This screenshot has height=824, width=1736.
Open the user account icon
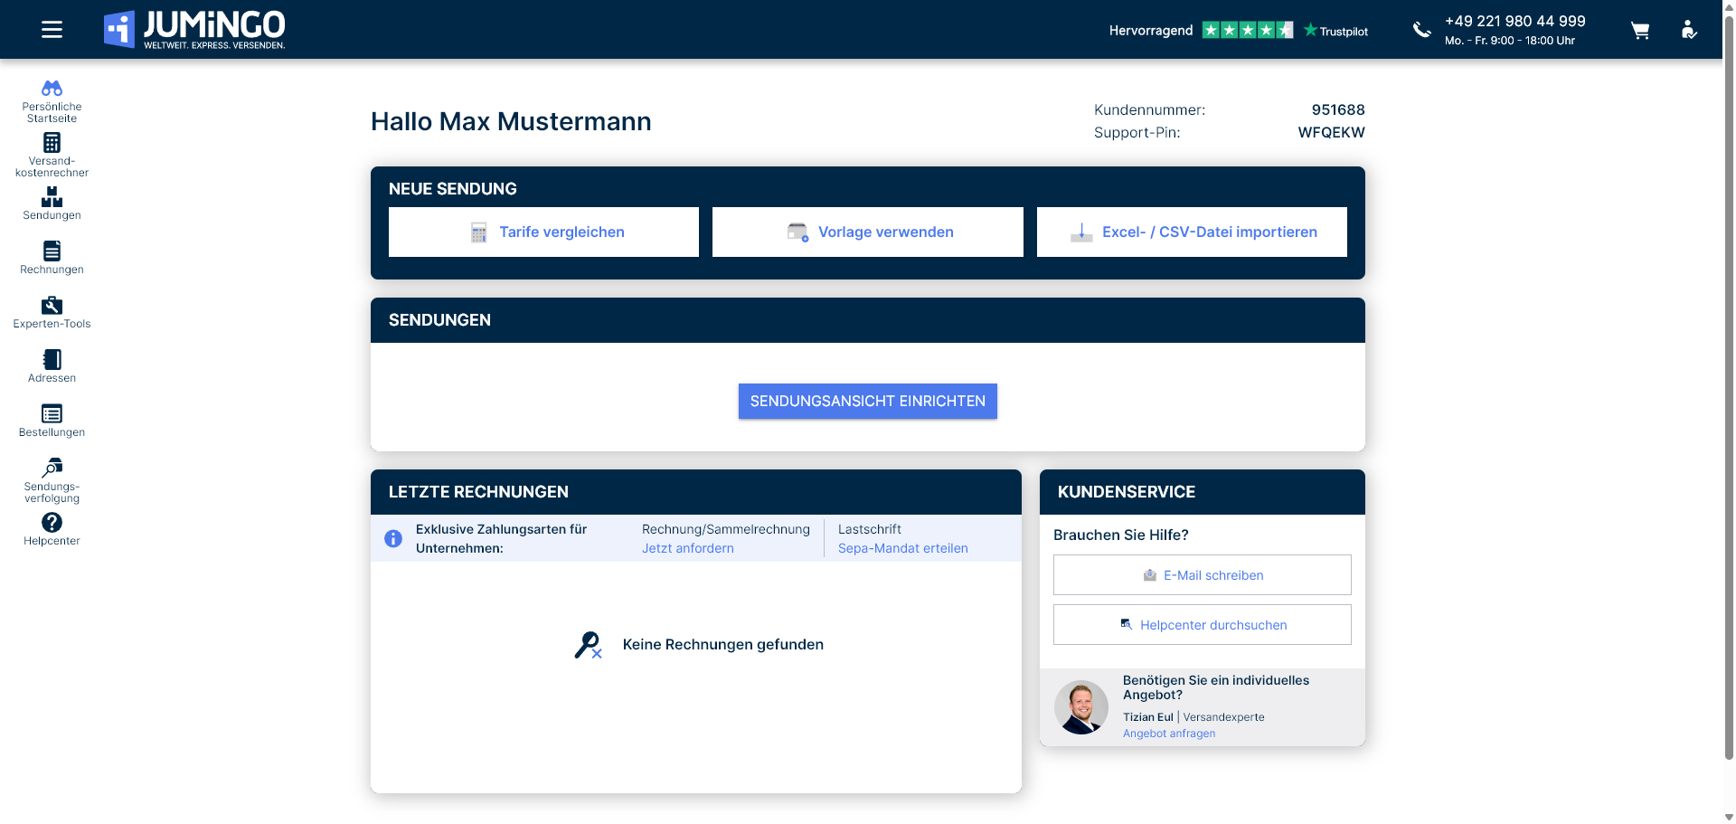click(1688, 30)
